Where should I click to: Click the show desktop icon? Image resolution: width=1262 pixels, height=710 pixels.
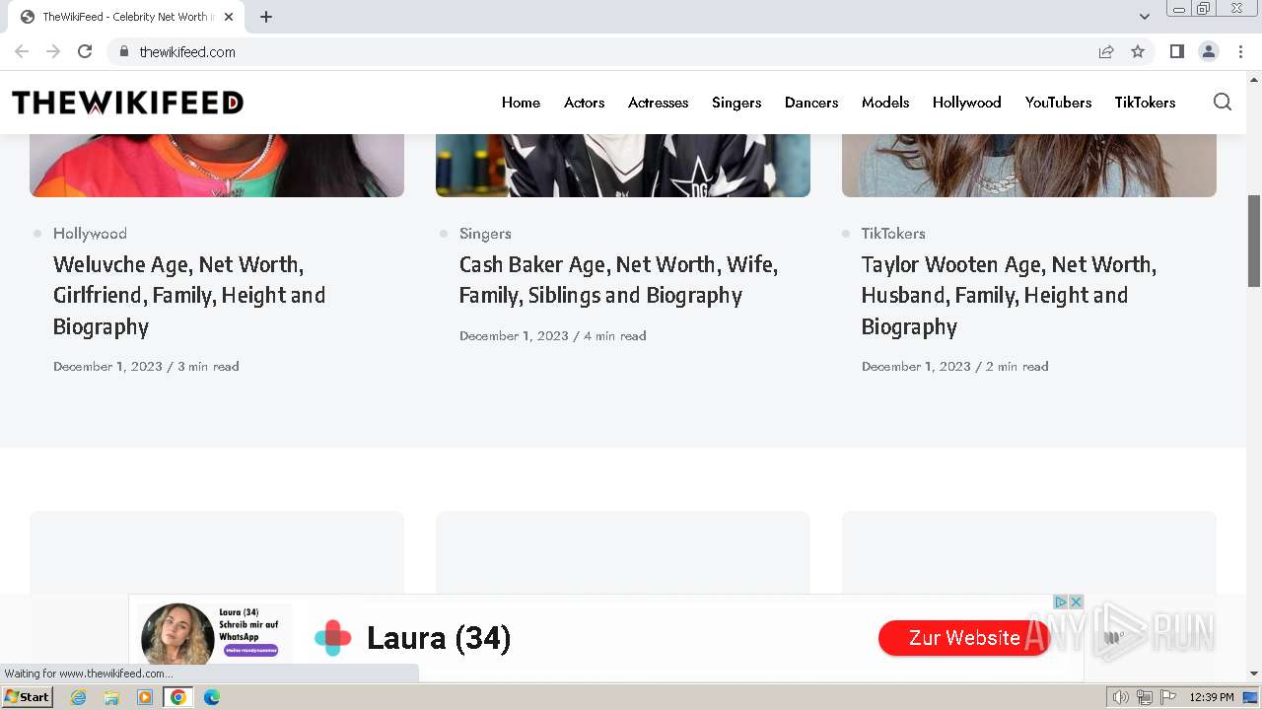[1251, 697]
